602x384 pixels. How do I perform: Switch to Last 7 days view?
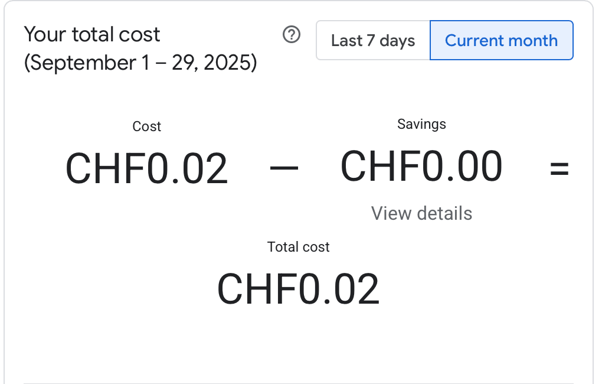pos(373,41)
